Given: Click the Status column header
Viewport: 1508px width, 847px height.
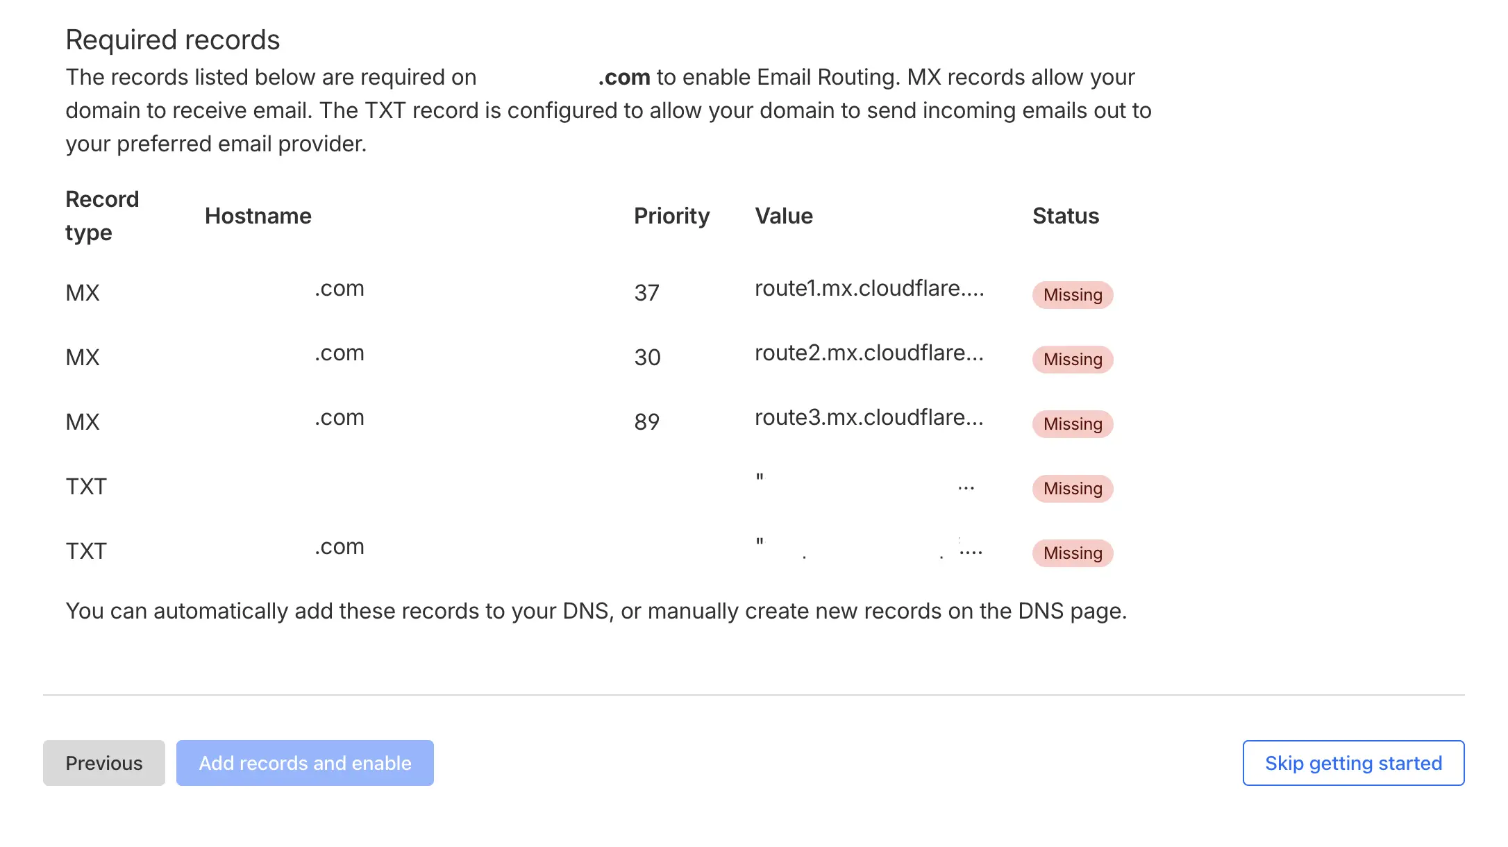Looking at the screenshot, I should pos(1066,216).
